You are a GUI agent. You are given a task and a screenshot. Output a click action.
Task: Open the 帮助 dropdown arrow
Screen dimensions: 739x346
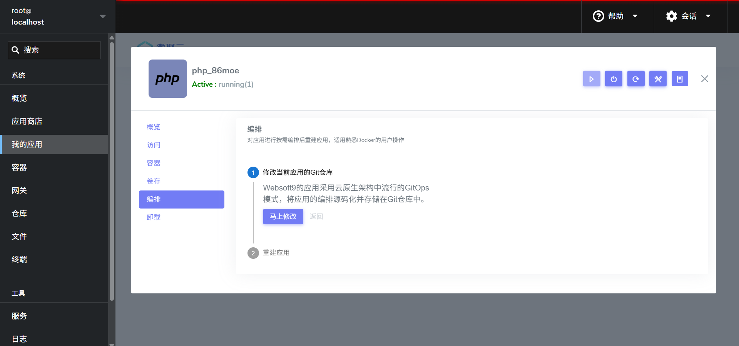point(635,16)
